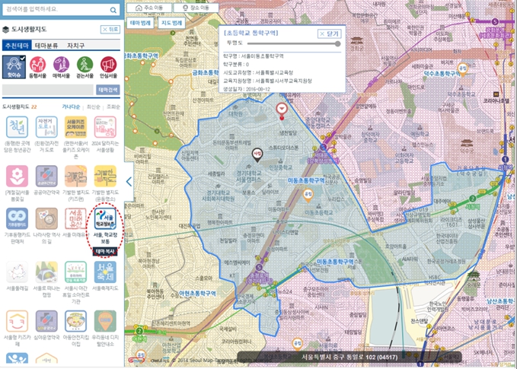
Task: Open the 기후동행카드 판매처 theme icon
Action: (17, 218)
